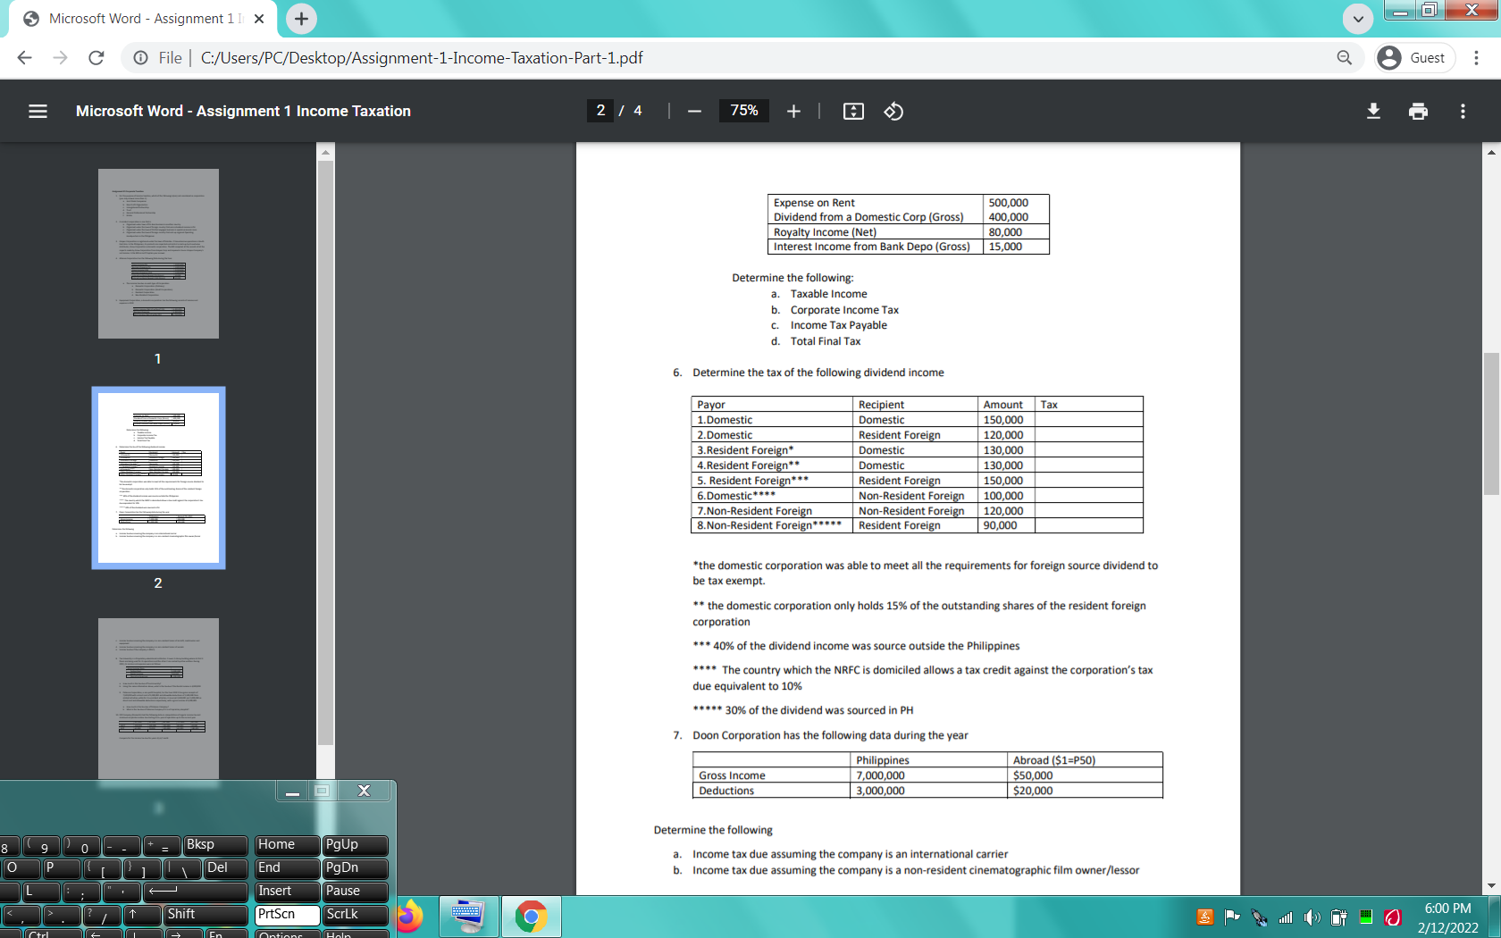Image resolution: width=1501 pixels, height=938 pixels.
Task: Reload the current page
Action: coord(96,57)
